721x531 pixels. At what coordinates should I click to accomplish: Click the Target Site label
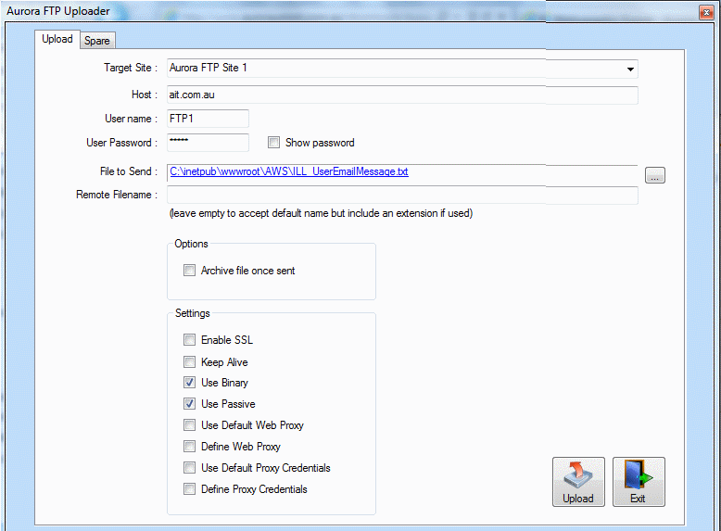point(131,68)
